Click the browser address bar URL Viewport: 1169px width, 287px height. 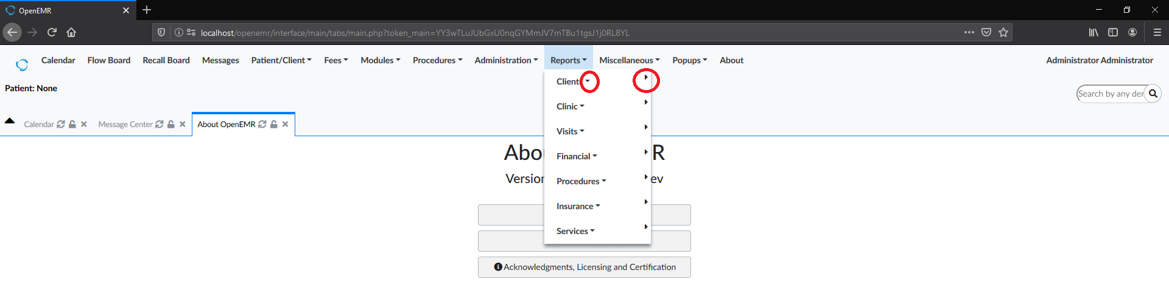(x=415, y=33)
